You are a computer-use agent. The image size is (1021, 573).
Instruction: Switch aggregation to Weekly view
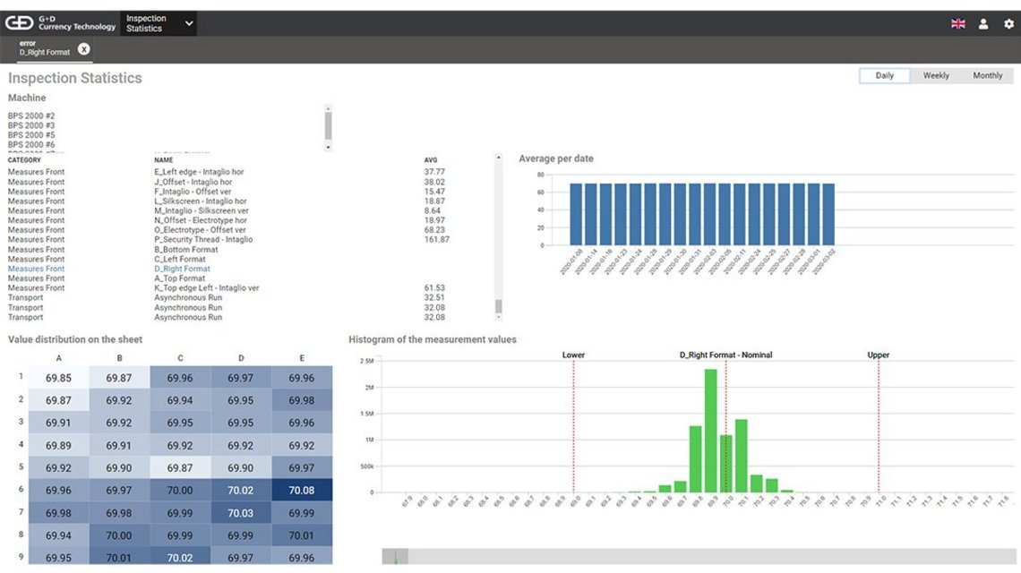point(936,75)
